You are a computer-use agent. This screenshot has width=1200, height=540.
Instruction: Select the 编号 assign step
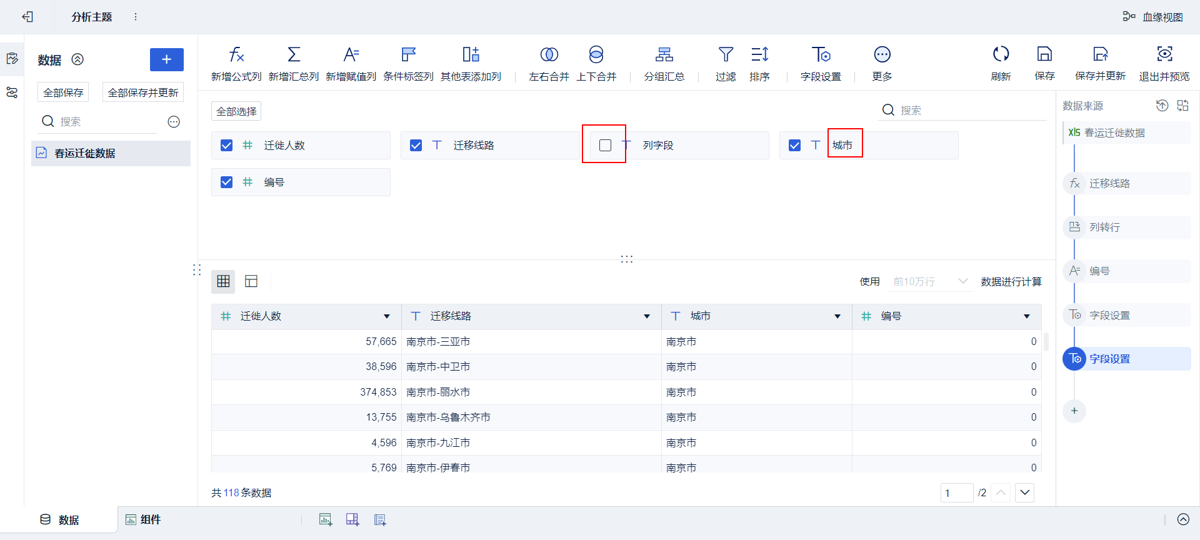(x=1127, y=271)
